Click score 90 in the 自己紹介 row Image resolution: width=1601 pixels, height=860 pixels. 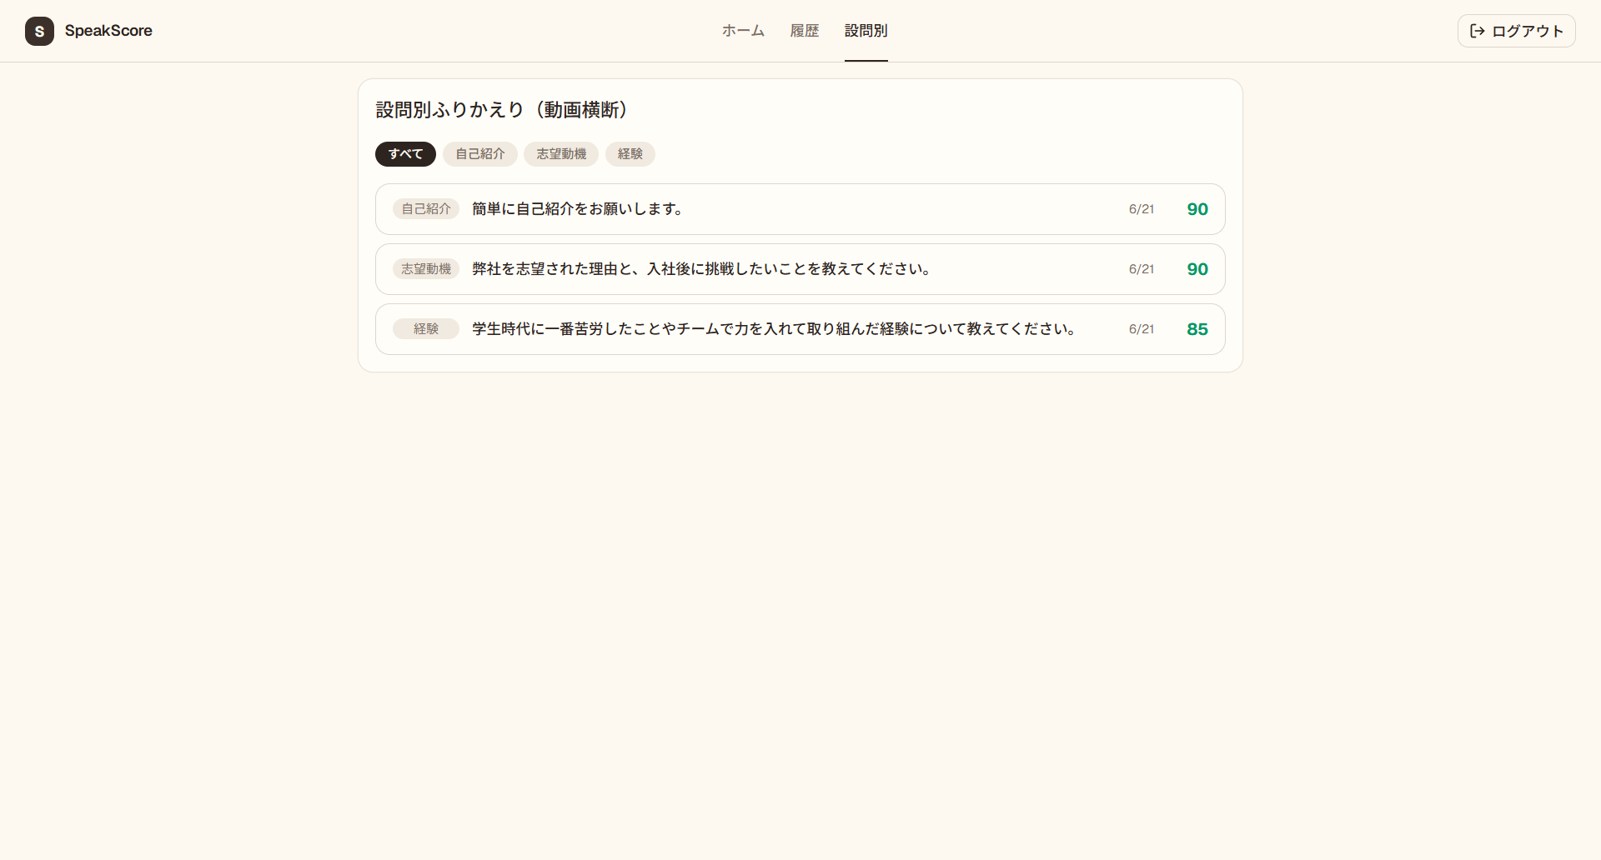(x=1197, y=209)
